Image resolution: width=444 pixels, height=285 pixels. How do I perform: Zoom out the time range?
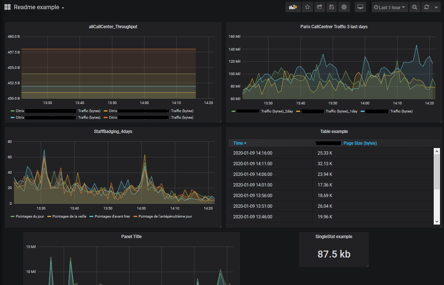[x=415, y=7]
